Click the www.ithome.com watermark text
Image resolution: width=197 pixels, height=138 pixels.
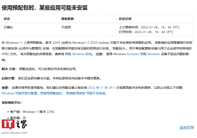pyautogui.click(x=14, y=133)
